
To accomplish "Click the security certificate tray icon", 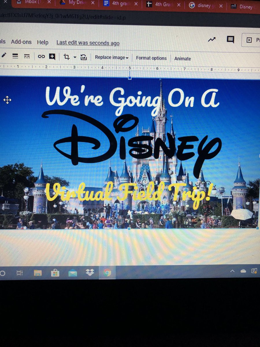I will tap(254, 271).
